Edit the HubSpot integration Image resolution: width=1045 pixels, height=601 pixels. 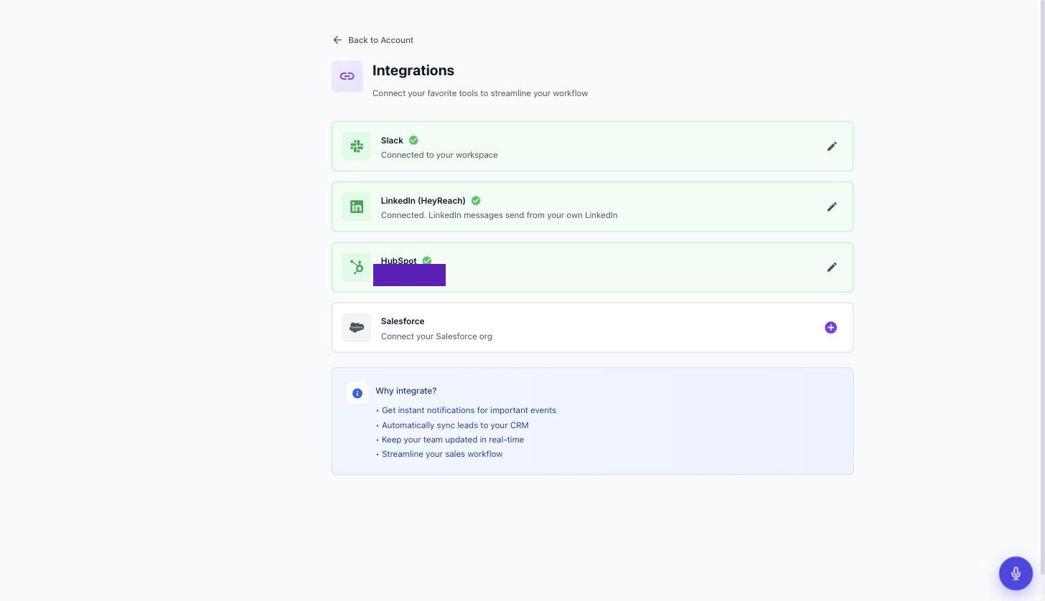pos(832,267)
